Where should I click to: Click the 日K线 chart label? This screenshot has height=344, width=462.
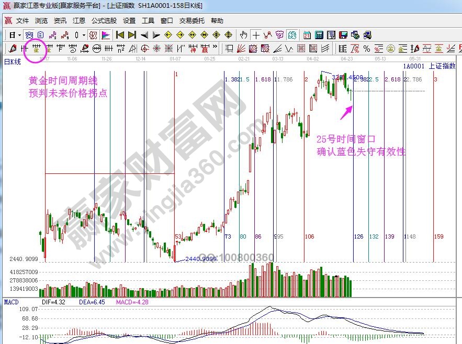pyautogui.click(x=12, y=62)
